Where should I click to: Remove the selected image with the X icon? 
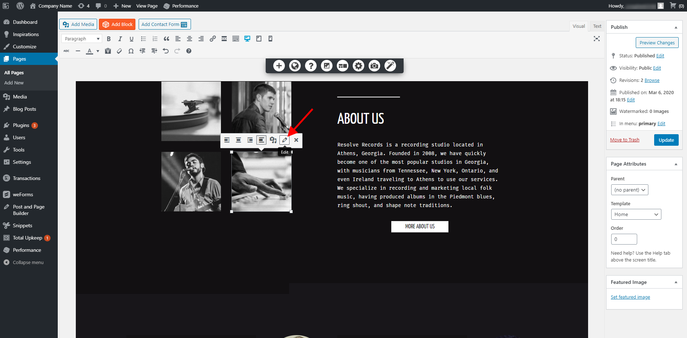coord(296,140)
